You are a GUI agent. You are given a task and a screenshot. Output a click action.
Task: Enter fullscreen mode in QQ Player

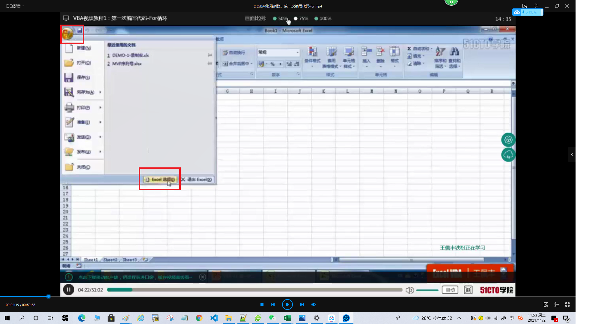[567, 304]
